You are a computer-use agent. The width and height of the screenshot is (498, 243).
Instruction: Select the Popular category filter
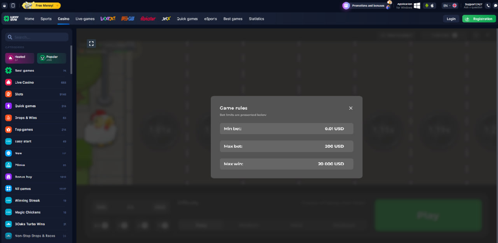[x=51, y=58]
